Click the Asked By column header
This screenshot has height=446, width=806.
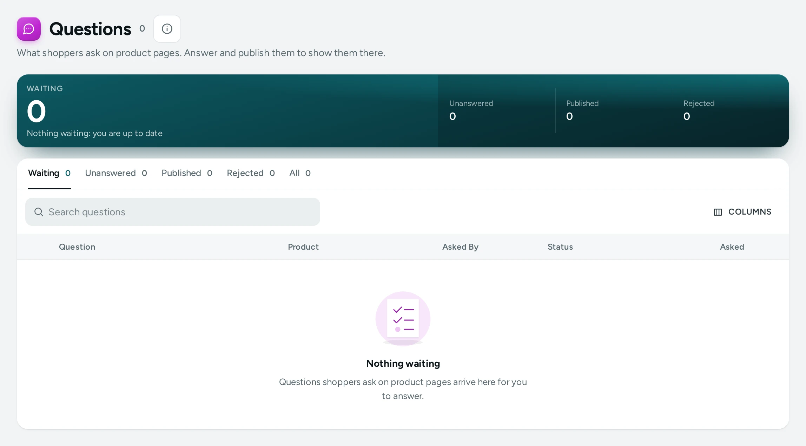460,247
